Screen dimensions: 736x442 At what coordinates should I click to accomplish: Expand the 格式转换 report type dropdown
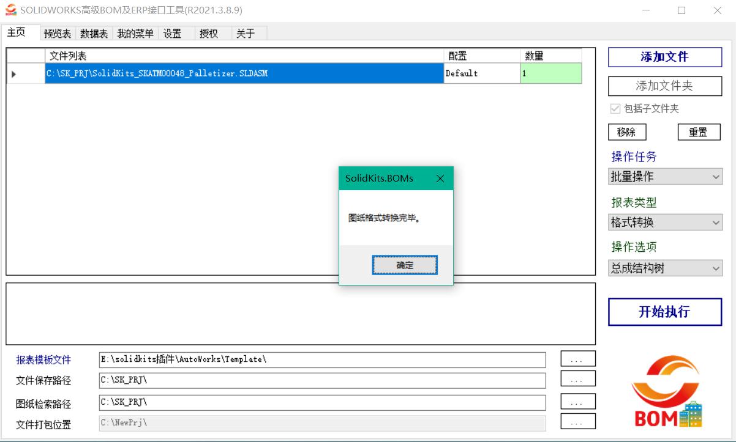click(x=665, y=222)
